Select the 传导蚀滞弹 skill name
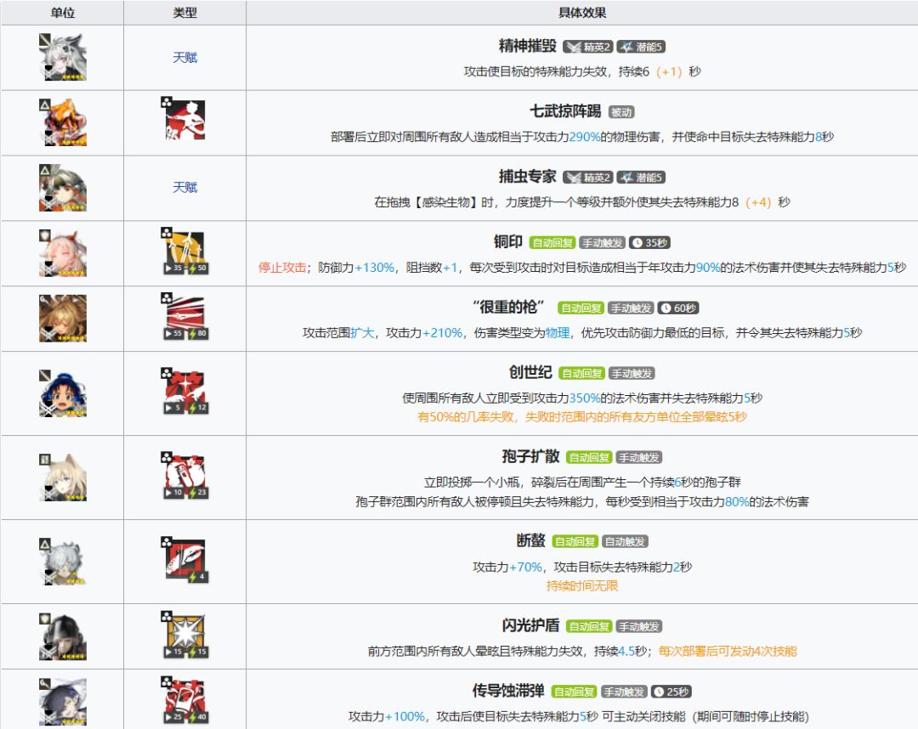The height and width of the screenshot is (729, 918). [509, 691]
